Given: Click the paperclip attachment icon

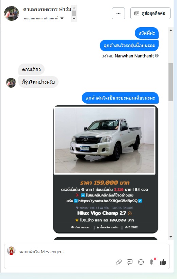Looking at the screenshot, I should [x=119, y=262].
